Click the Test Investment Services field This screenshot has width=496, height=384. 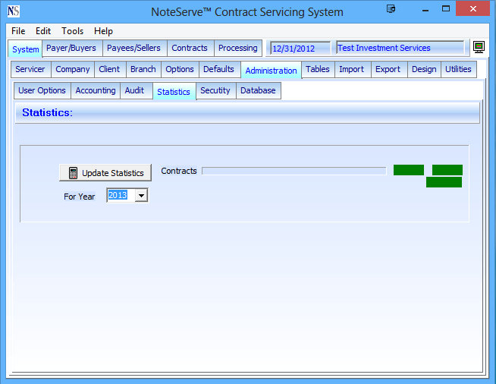pos(399,49)
